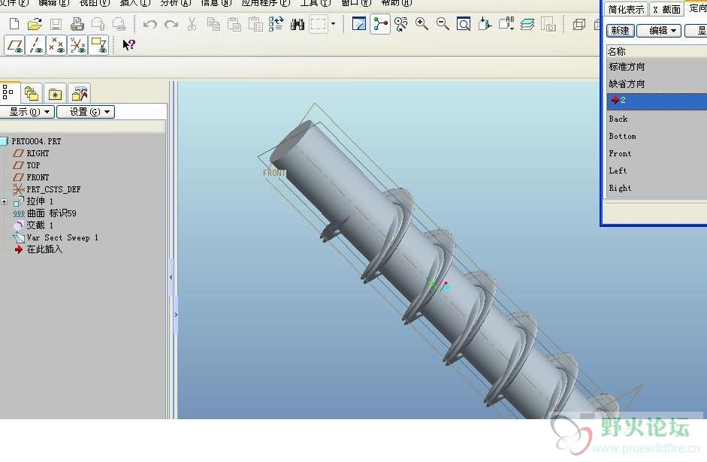Image resolution: width=707 pixels, height=462 pixels.
Task: Open the saved view list icon
Action: (x=506, y=23)
